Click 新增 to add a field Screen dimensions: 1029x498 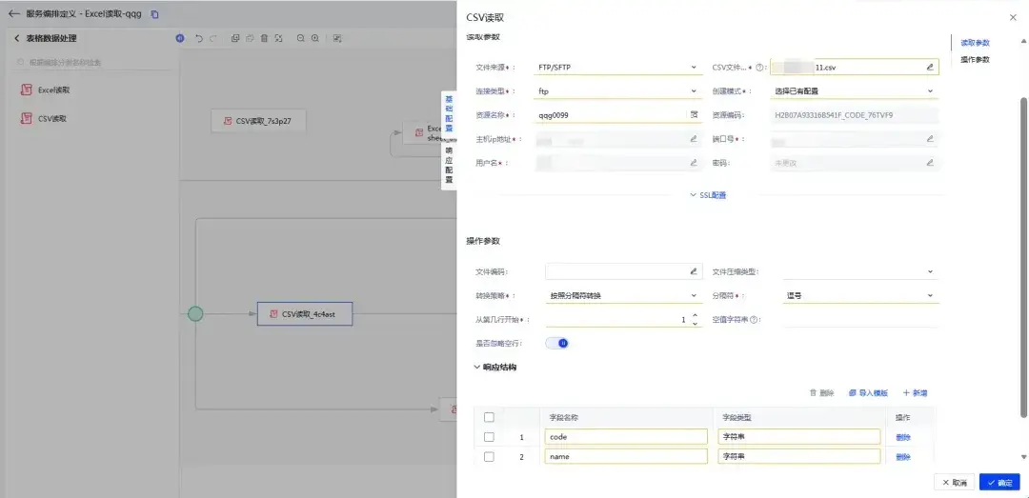pos(916,393)
